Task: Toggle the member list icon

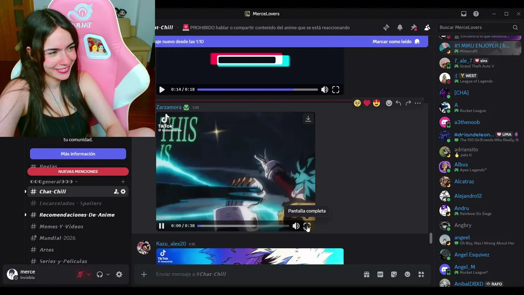Action: click(x=427, y=27)
